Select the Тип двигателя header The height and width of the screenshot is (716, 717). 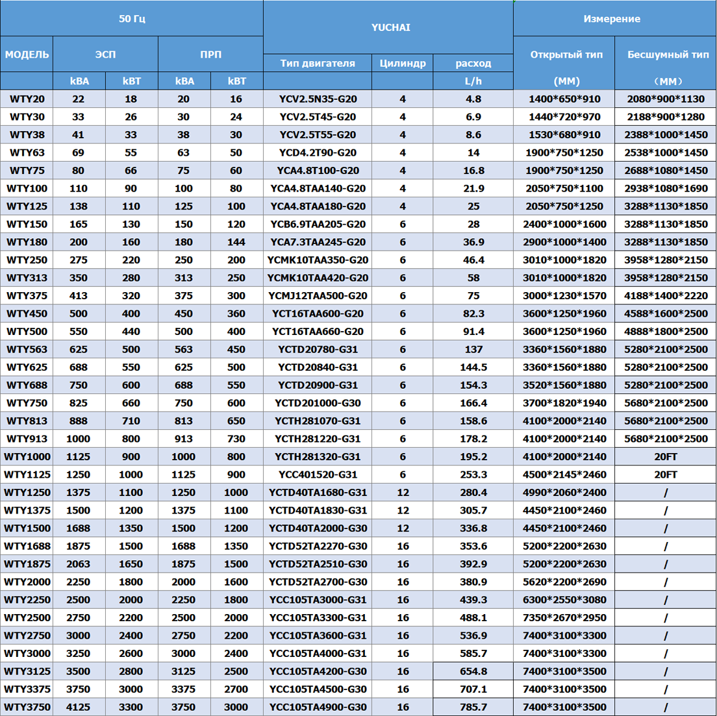(x=318, y=63)
